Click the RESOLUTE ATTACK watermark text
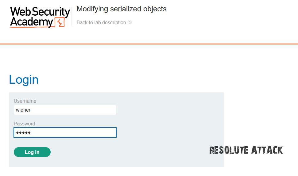 point(246,150)
